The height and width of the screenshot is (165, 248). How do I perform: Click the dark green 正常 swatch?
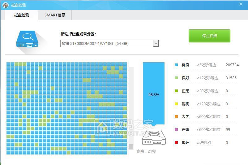point(176,91)
